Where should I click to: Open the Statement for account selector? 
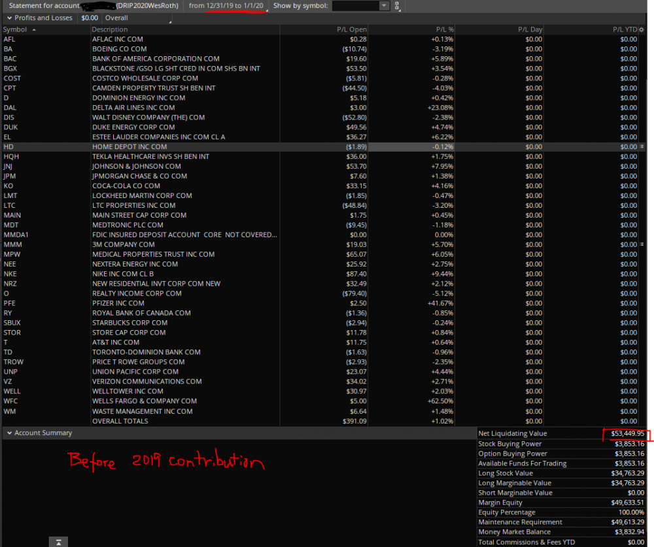click(x=92, y=6)
